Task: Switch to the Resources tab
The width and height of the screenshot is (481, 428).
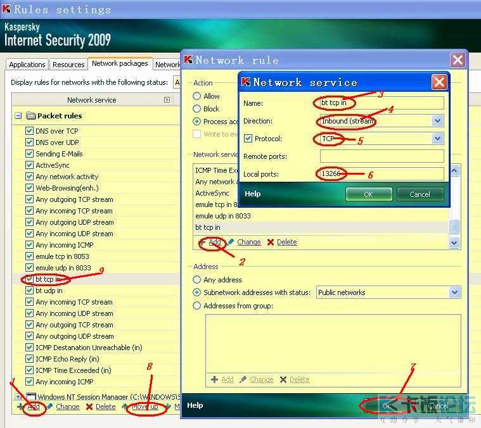Action: 68,65
